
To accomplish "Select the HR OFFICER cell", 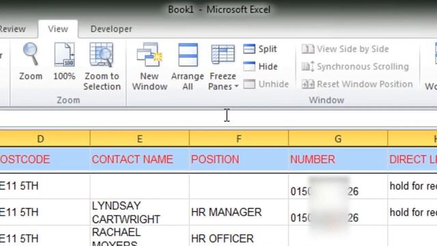I will point(239,236).
